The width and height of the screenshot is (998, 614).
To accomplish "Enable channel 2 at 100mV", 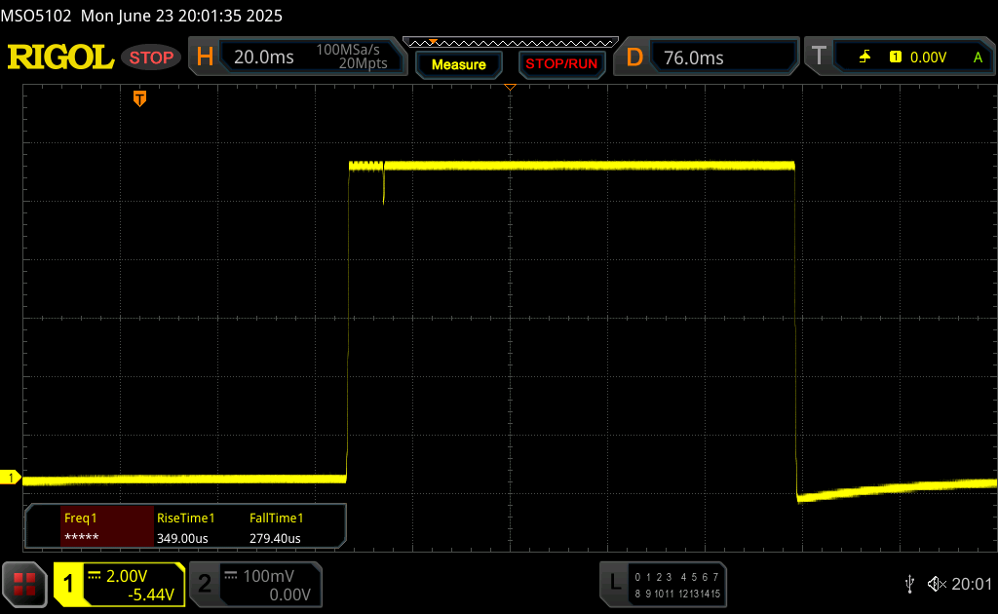I will click(253, 584).
